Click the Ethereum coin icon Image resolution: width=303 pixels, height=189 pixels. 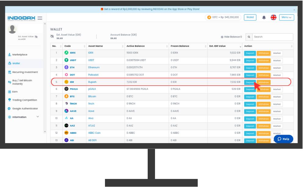click(67, 67)
